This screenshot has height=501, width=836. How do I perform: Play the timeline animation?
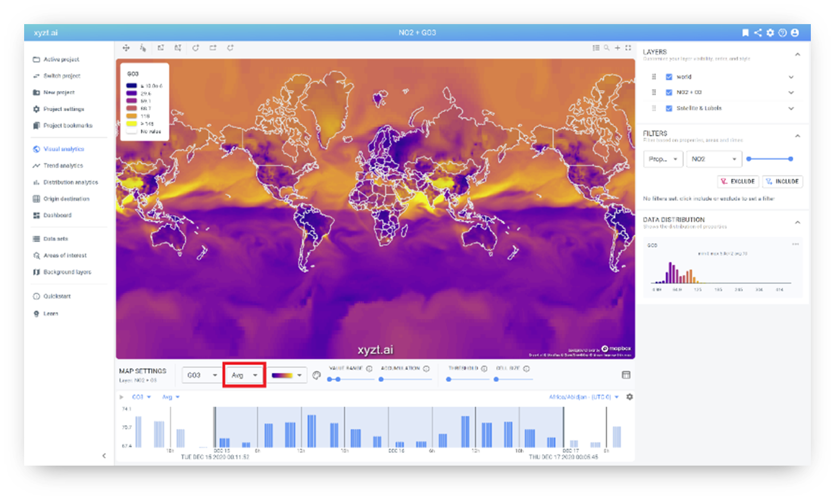click(122, 397)
